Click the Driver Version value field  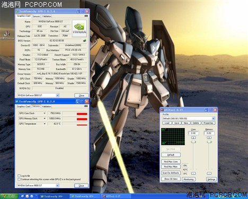tap(59, 74)
